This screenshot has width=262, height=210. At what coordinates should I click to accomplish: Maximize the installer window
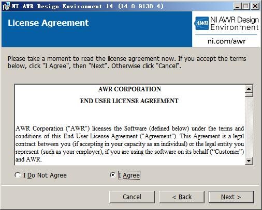tap(246, 6)
